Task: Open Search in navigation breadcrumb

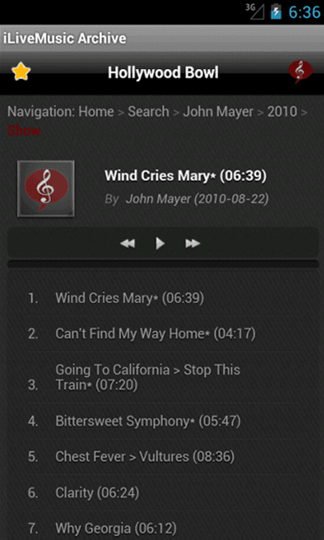Action: pyautogui.click(x=148, y=111)
